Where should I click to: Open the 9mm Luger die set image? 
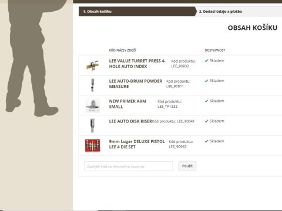(93, 145)
